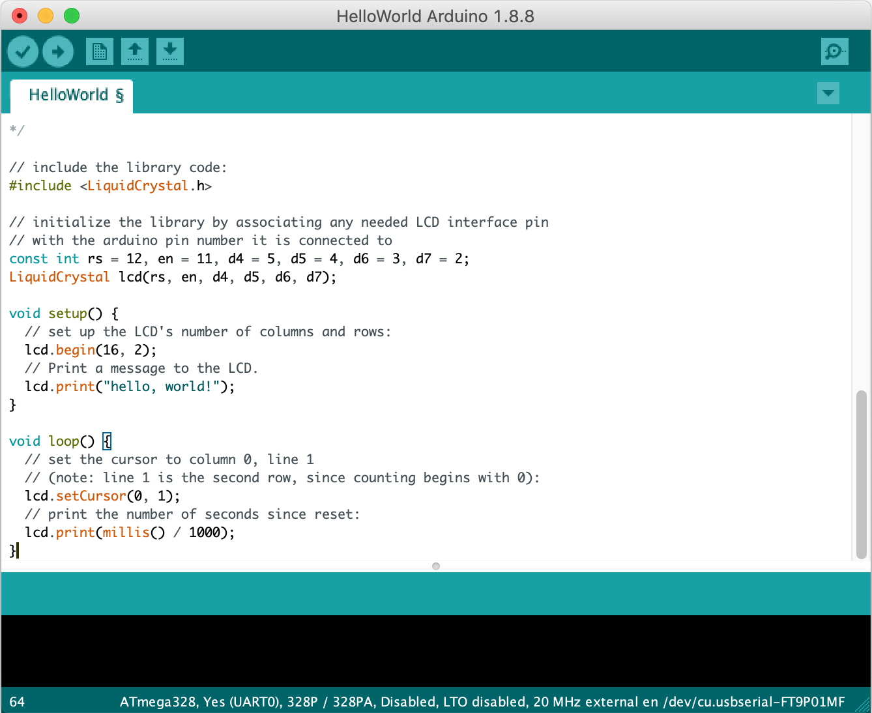The width and height of the screenshot is (872, 713).
Task: Click the 'lcd.print(millis() / 1000);' line
Action: (x=130, y=532)
